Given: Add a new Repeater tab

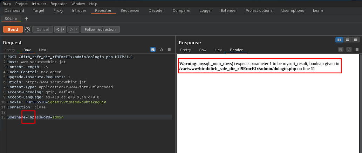Looking at the screenshot, I should pyautogui.click(x=26, y=19).
